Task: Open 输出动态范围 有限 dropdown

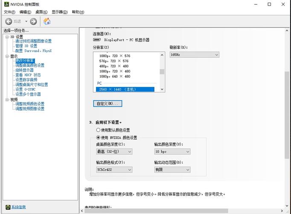Action: (172, 169)
